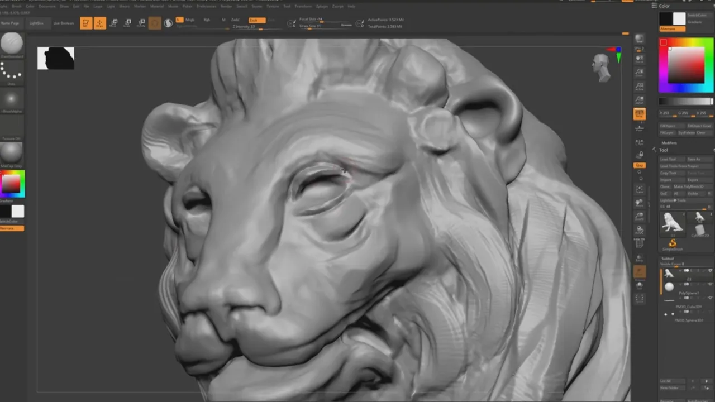Select the Scroll canvas icon

[640, 58]
